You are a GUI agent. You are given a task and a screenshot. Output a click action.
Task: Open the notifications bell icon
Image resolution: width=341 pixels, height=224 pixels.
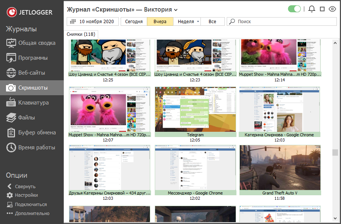(x=312, y=9)
